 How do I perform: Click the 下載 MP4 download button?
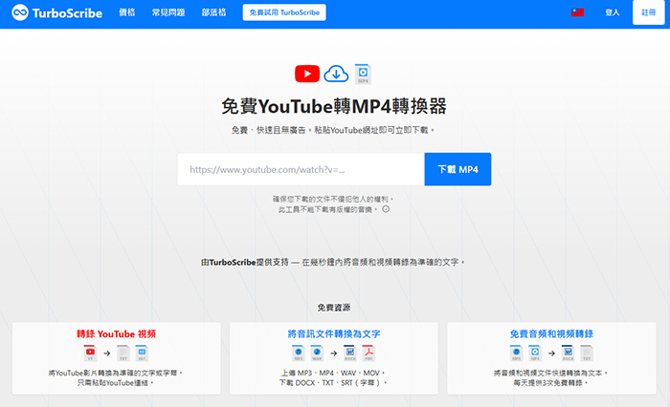(458, 169)
